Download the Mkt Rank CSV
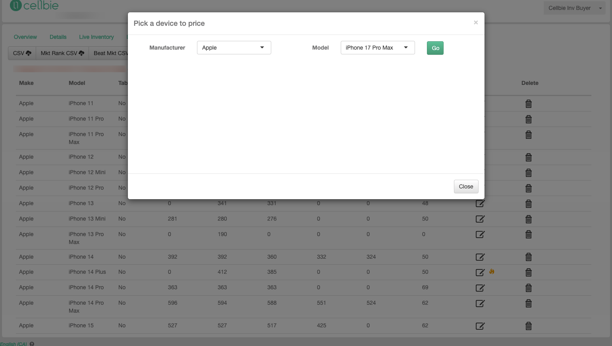The height and width of the screenshot is (346, 612). point(62,53)
